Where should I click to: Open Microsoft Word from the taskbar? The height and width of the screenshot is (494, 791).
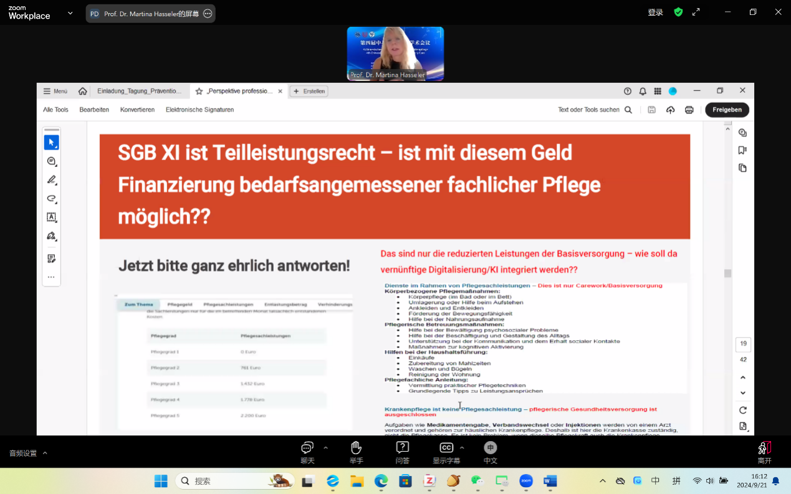point(550,481)
